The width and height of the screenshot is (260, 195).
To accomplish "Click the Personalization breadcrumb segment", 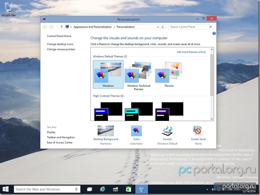I will (126, 27).
